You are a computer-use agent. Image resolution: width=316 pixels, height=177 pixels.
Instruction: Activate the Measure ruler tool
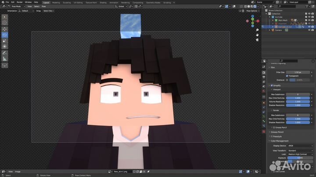point(5,59)
